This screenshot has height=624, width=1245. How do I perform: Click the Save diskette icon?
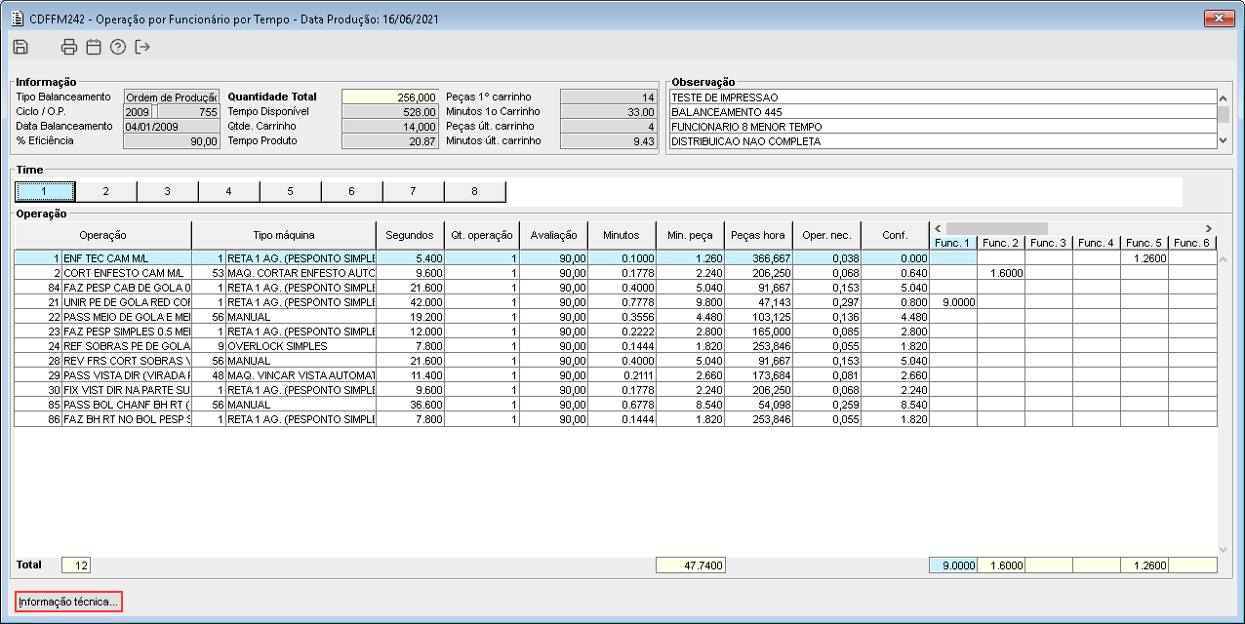coord(20,47)
